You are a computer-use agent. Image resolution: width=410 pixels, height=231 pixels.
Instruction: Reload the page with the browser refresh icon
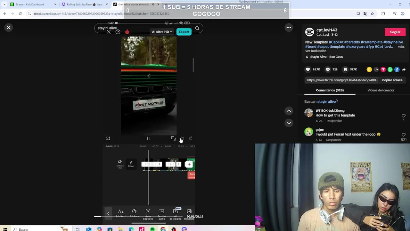tap(20, 13)
